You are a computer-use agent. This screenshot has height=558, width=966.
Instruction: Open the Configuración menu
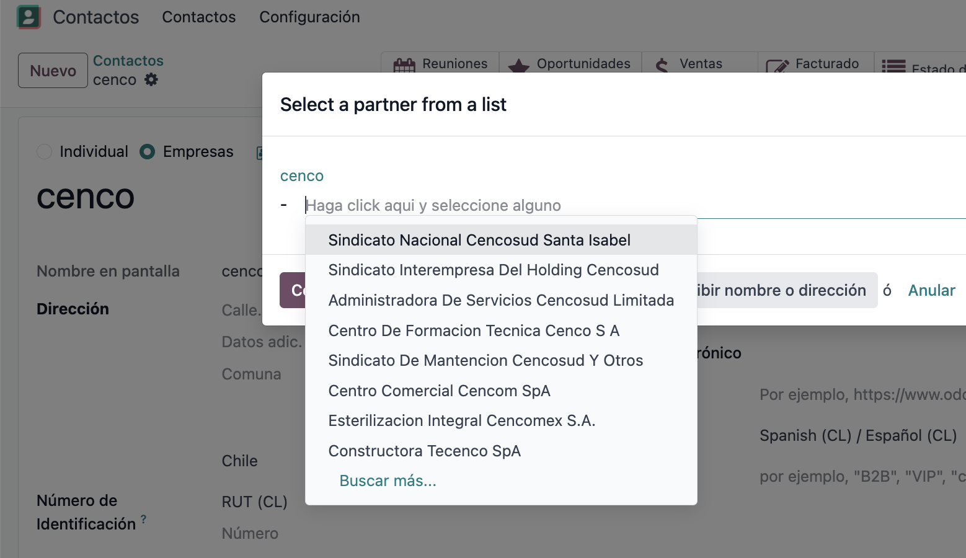click(309, 17)
